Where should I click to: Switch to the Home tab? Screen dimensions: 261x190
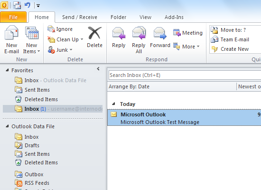(42, 17)
